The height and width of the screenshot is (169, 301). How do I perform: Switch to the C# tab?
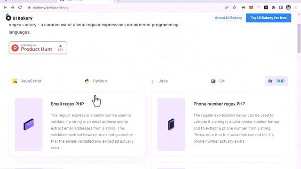point(218,81)
